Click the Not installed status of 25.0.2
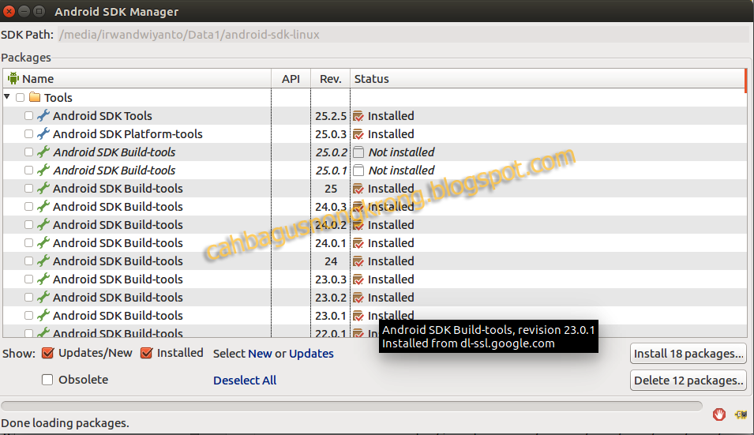 coord(401,152)
